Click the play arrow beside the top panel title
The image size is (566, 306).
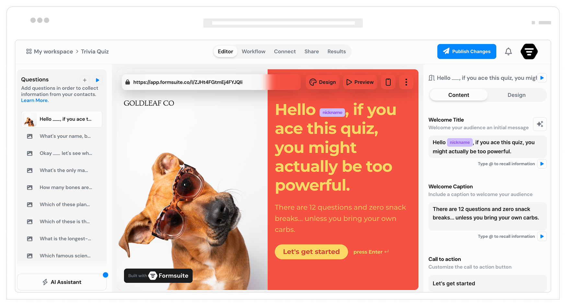point(542,78)
